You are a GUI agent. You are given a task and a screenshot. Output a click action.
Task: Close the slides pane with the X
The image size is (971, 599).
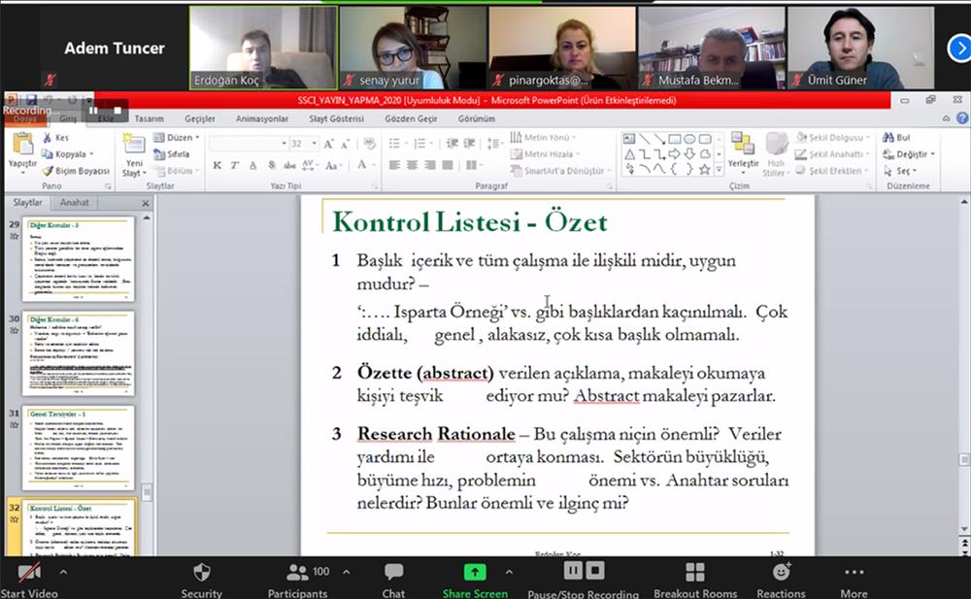pyautogui.click(x=146, y=203)
